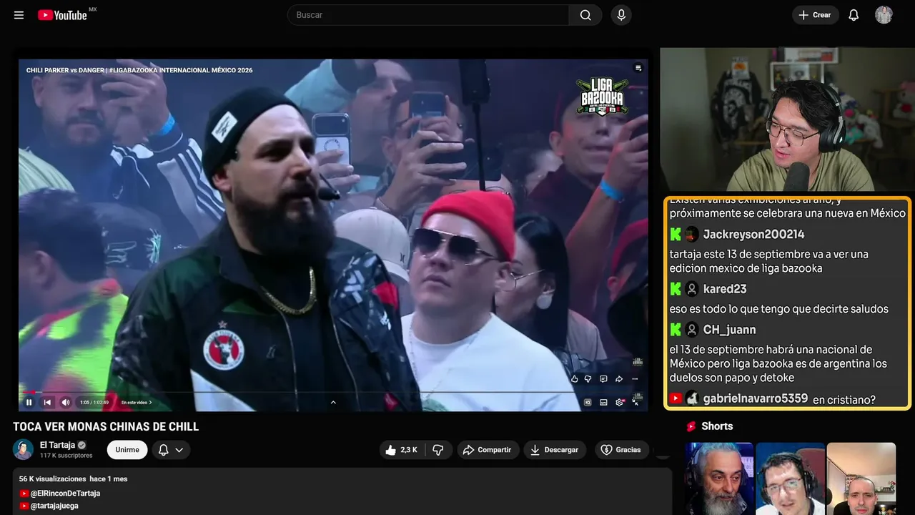
Task: Click the 'TOCA VER MONAS CHINAS DE CHILL' title
Action: coord(106,427)
